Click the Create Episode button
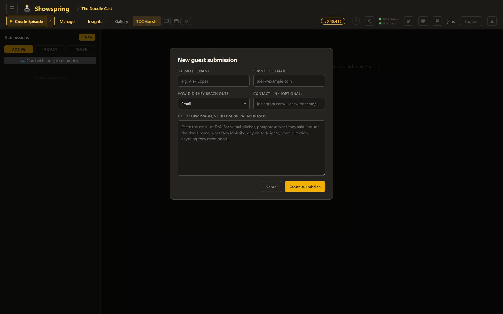This screenshot has width=503, height=314. (27, 21)
